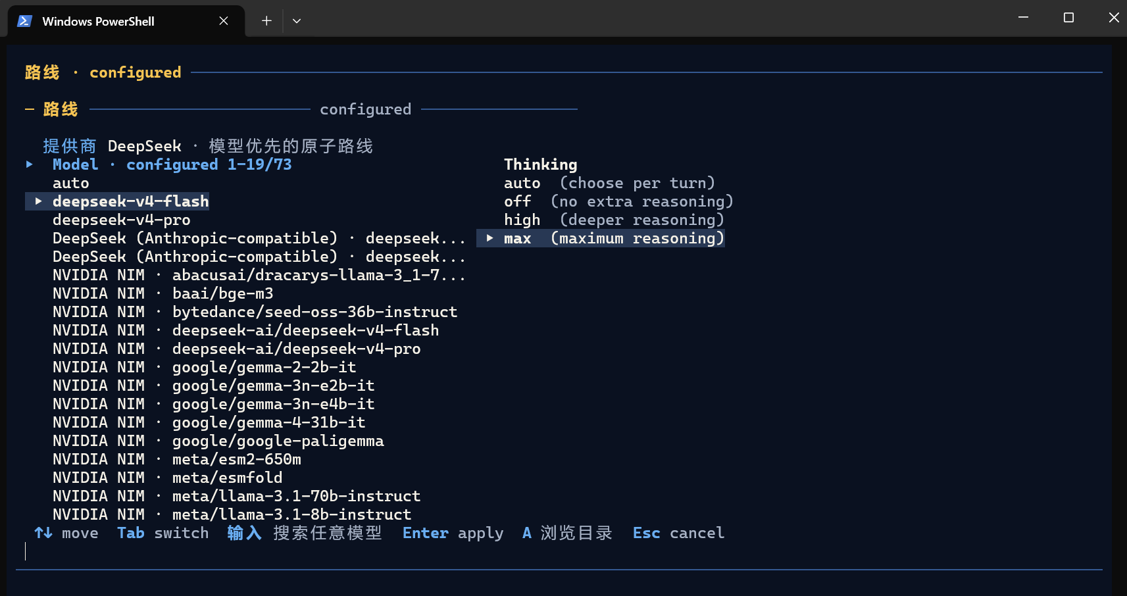
Task: Maximize the terminal window
Action: click(x=1068, y=18)
